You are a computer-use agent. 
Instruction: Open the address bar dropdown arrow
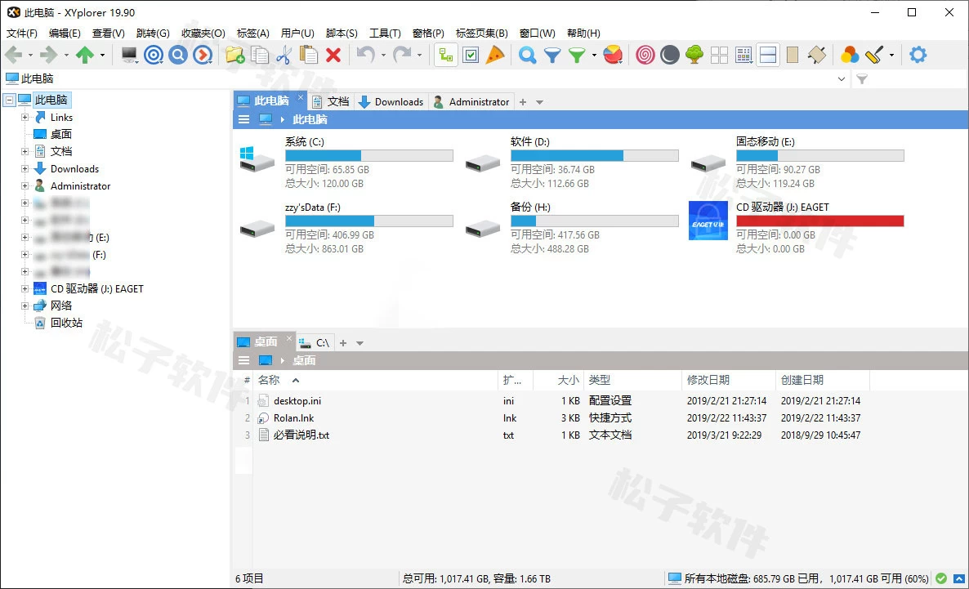click(x=841, y=78)
